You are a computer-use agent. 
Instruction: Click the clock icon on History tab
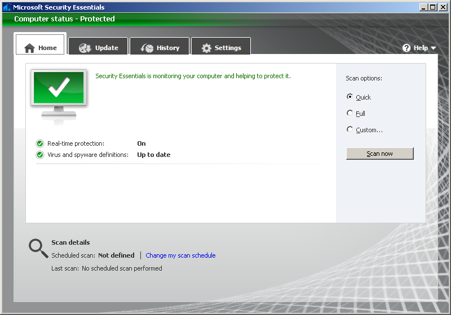click(x=147, y=48)
